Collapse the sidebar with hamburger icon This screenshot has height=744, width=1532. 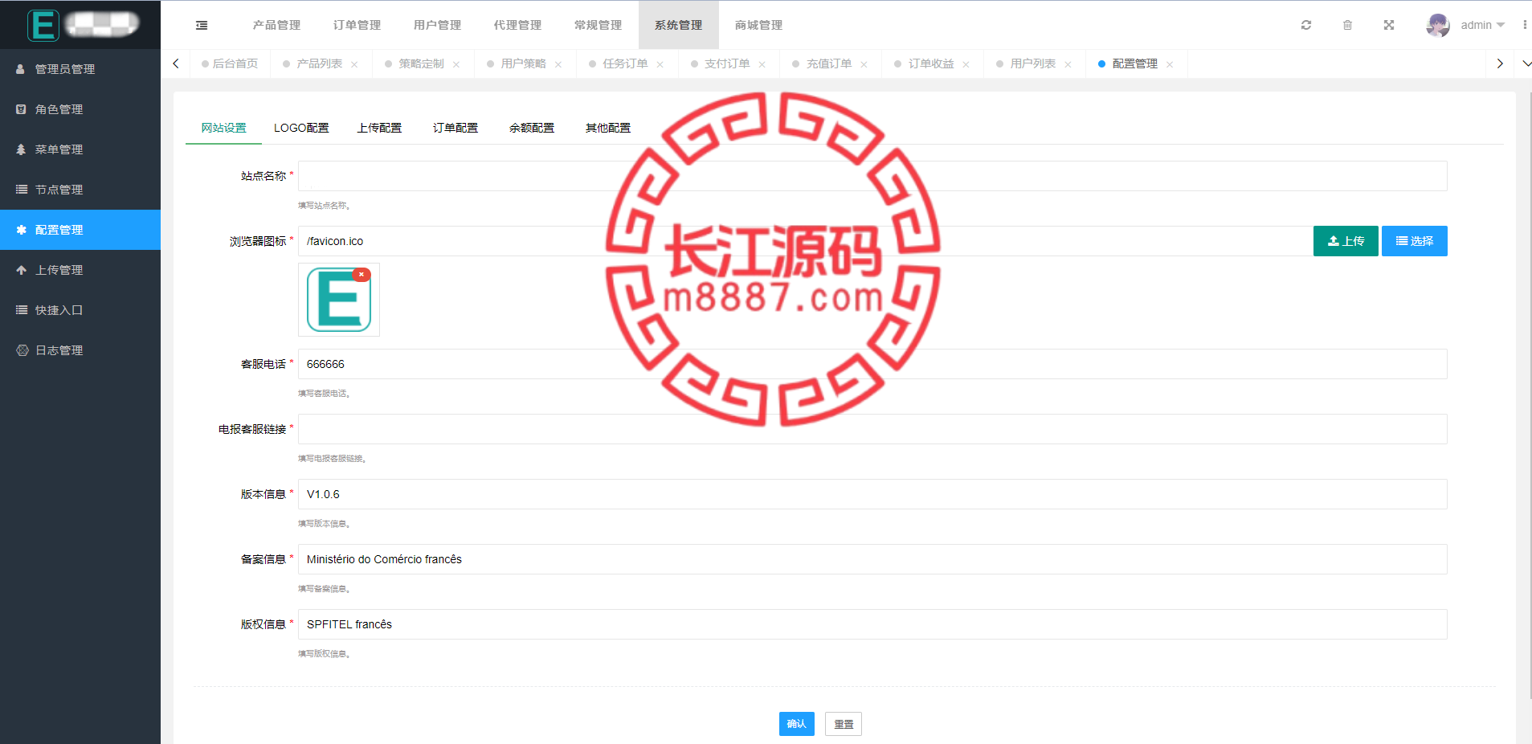[202, 25]
